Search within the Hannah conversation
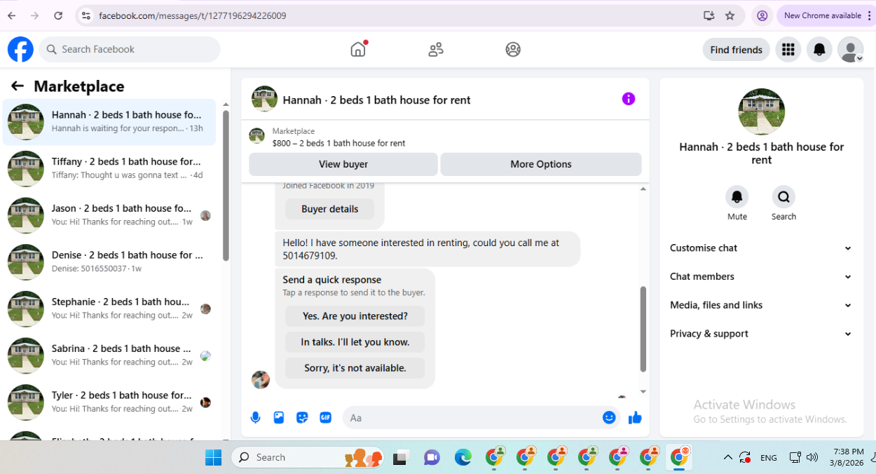 [783, 197]
